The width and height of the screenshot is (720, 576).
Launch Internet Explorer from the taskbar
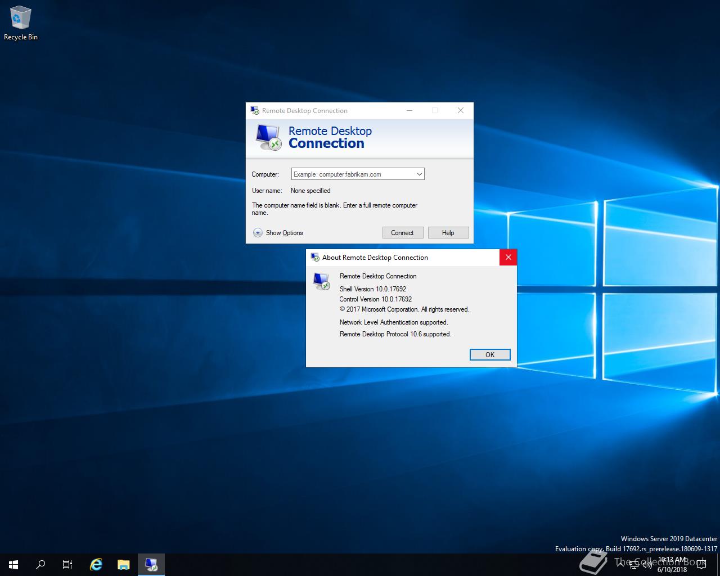(x=97, y=564)
